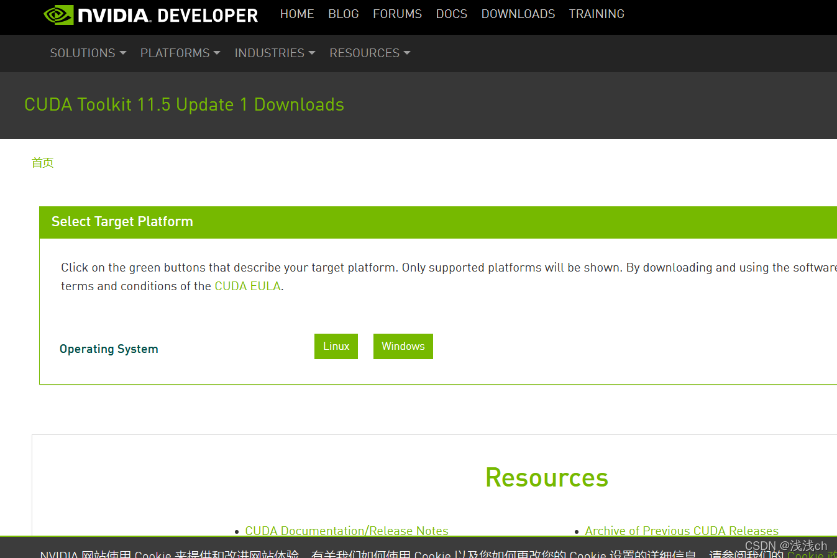This screenshot has height=558, width=837.
Task: Click the Select Target Platform header
Action: point(122,222)
